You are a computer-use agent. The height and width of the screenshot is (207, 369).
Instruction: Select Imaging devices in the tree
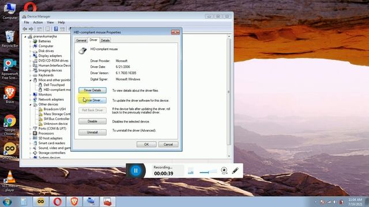coord(50,70)
